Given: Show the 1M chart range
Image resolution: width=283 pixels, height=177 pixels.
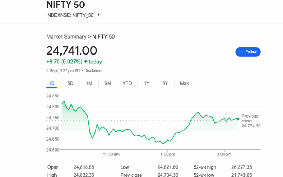Looking at the screenshot, I should point(89,84).
